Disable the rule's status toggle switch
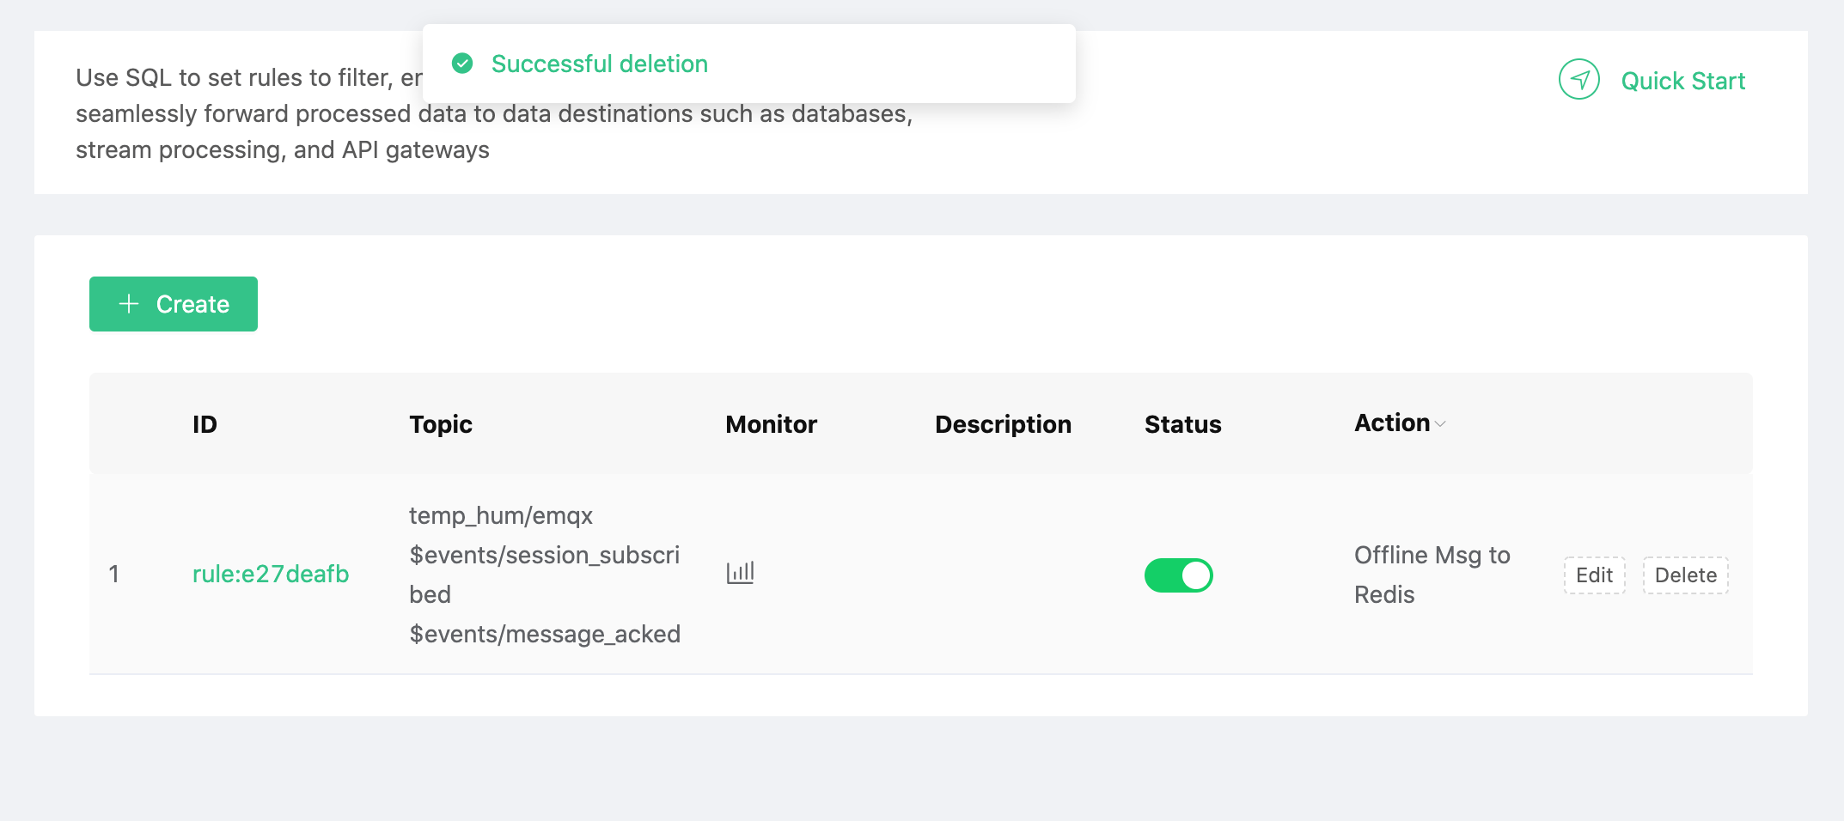This screenshot has height=821, width=1844. coord(1178,575)
